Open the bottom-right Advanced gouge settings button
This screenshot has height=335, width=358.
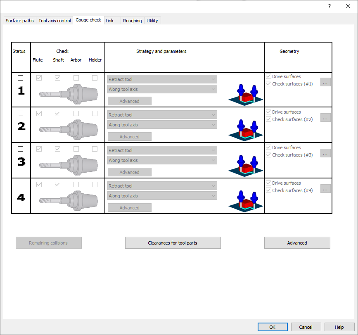[x=297, y=243]
